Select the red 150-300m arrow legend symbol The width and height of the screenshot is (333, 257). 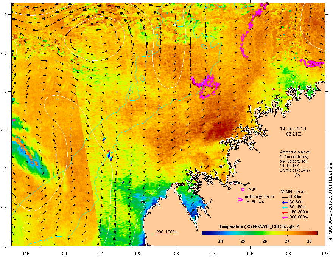[284, 212]
